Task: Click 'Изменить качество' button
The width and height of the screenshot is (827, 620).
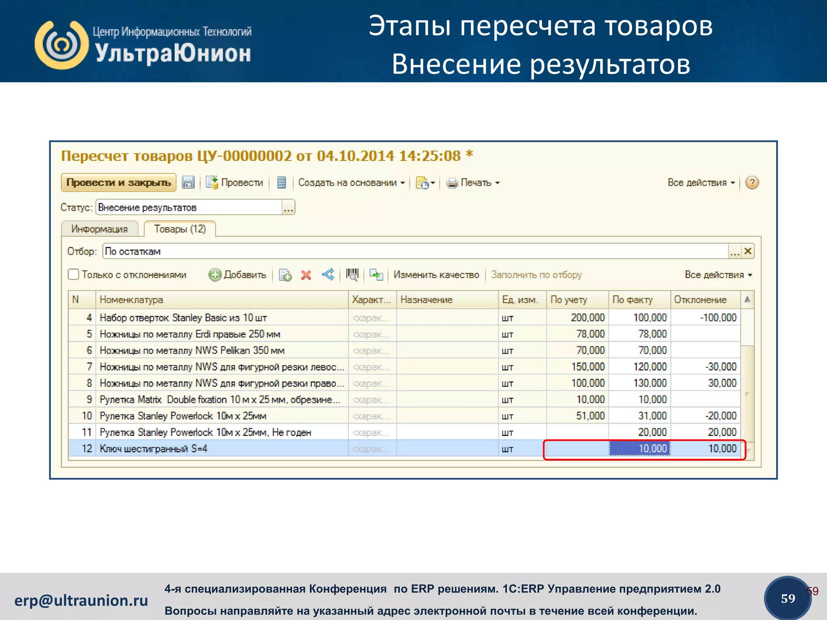Action: pyautogui.click(x=436, y=274)
